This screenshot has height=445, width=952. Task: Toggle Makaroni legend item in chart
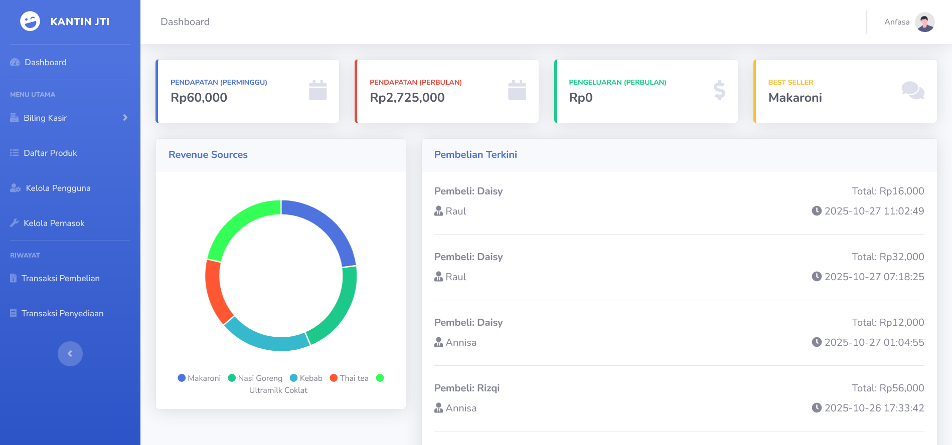[199, 378]
